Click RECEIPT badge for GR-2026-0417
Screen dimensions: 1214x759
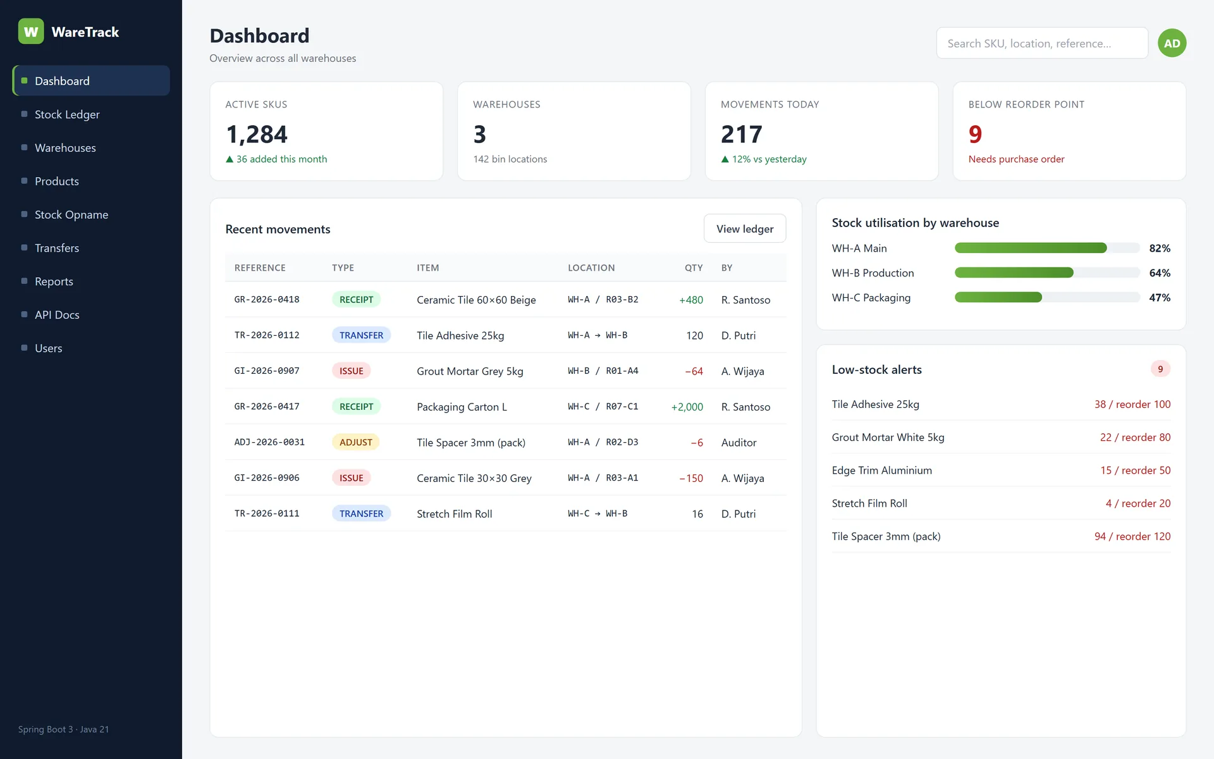[x=356, y=407]
